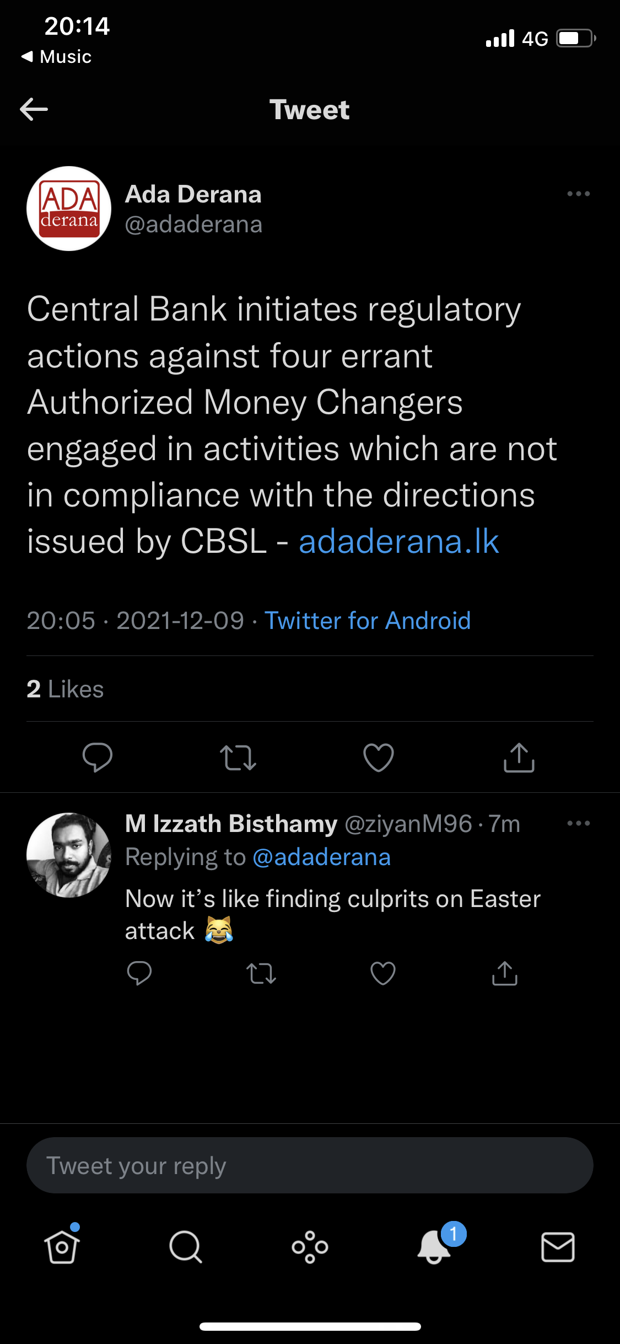View the 2 Likes list

click(65, 689)
